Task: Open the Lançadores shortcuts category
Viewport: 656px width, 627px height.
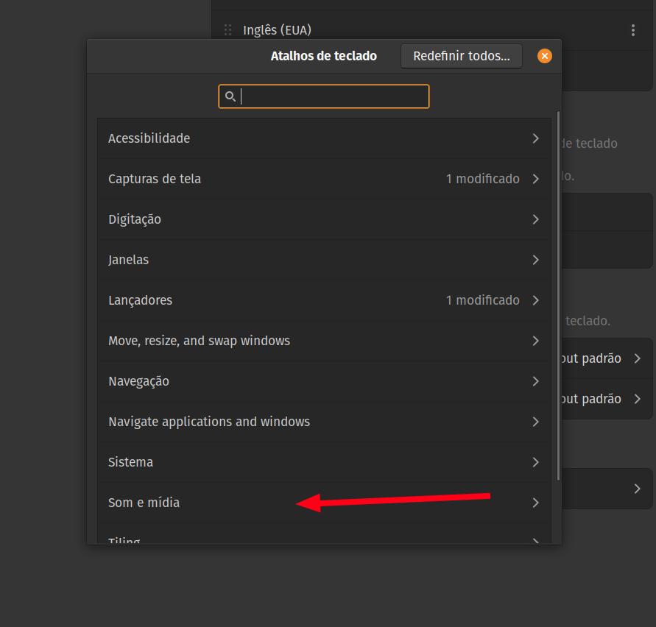Action: tap(324, 300)
